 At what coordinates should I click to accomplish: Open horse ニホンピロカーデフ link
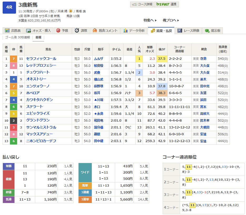(x=41, y=141)
